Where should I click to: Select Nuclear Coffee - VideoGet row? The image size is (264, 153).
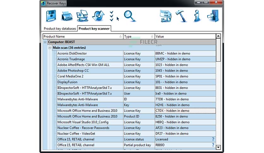point(136,134)
